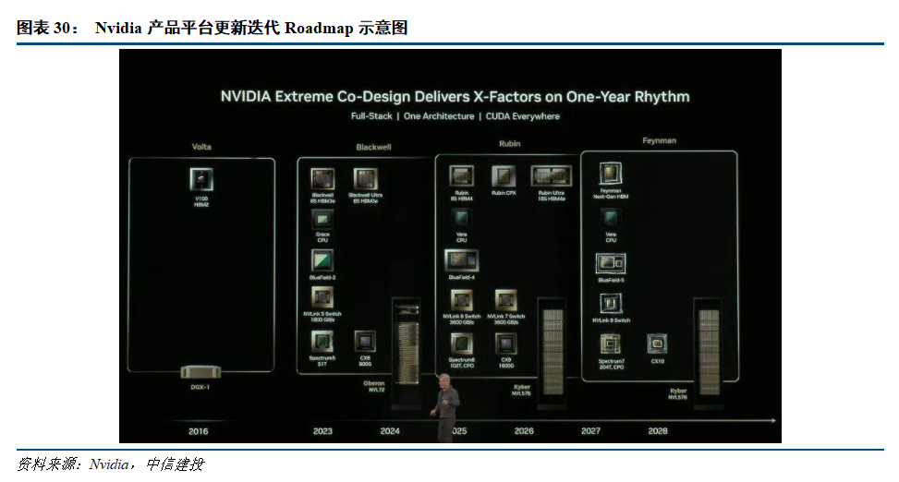Viewport: 899px width, 482px height.
Task: Click the Vera CPU chip in Feynman panel
Action: tap(611, 218)
